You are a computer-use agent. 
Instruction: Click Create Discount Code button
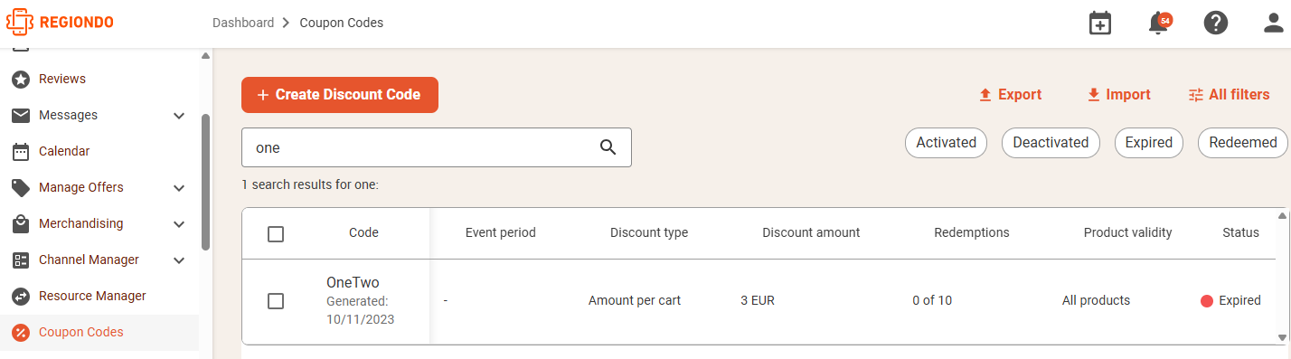pos(340,95)
